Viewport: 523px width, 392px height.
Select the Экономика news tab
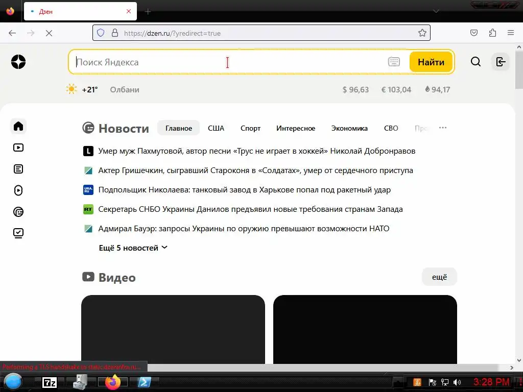(x=349, y=128)
